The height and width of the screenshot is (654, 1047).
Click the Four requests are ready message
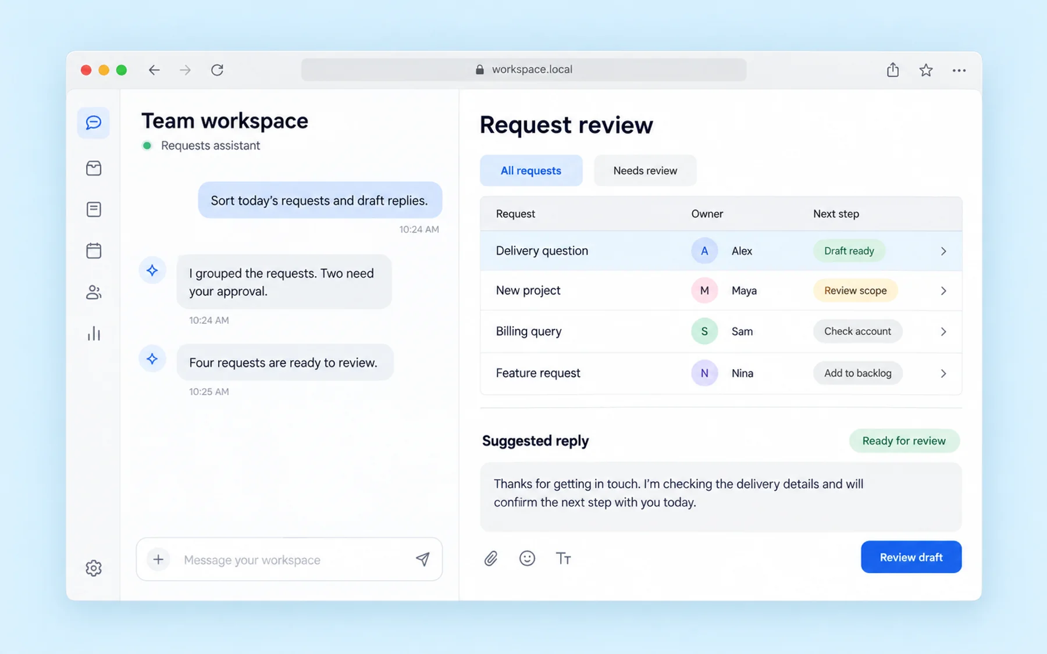tap(285, 362)
